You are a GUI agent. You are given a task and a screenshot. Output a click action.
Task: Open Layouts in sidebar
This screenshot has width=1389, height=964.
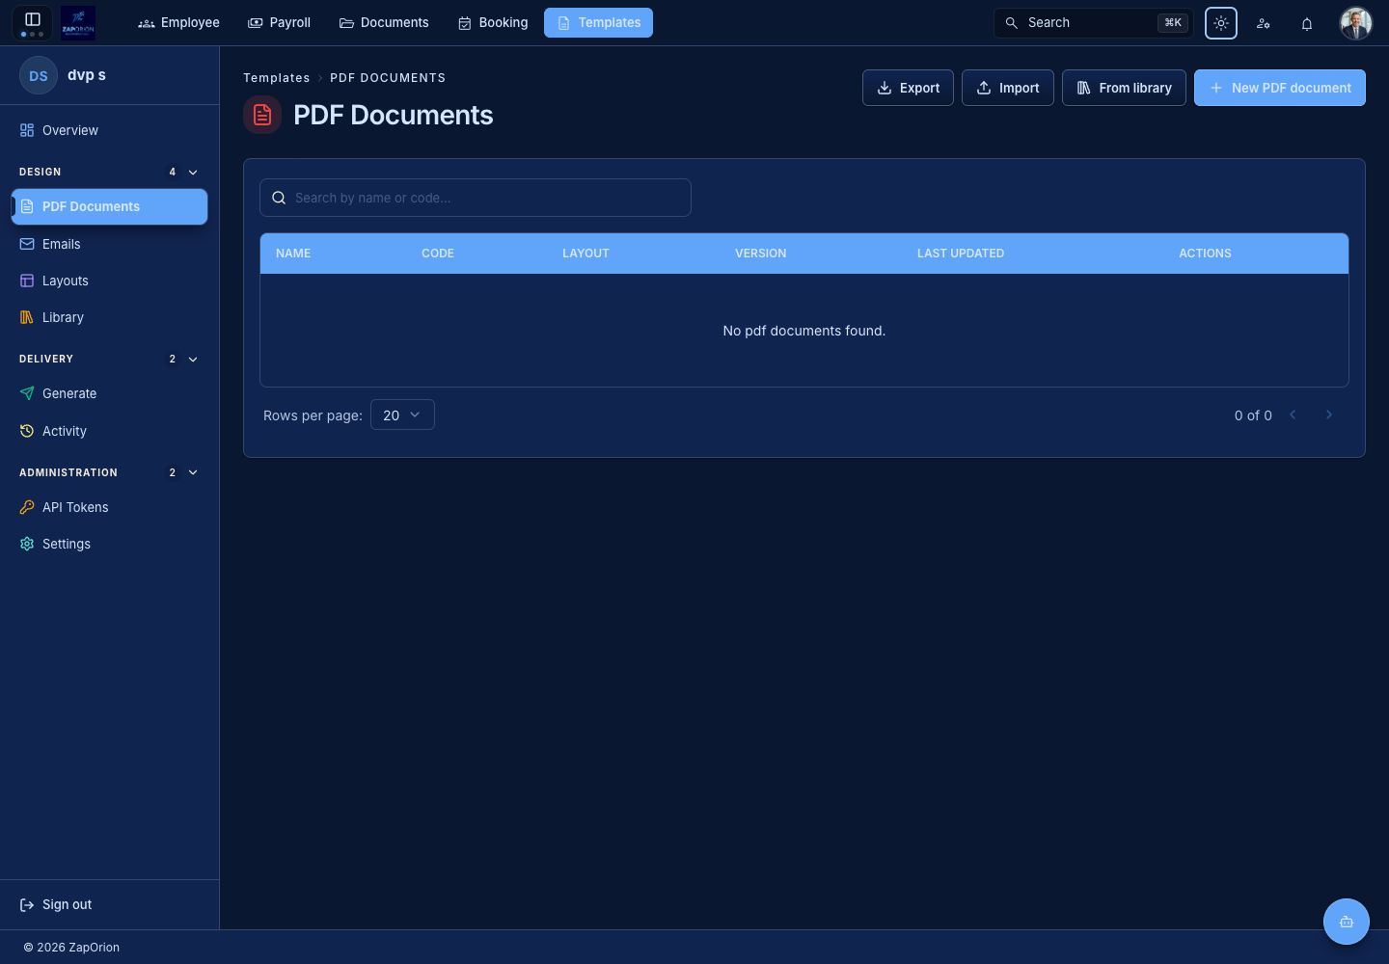(109, 281)
